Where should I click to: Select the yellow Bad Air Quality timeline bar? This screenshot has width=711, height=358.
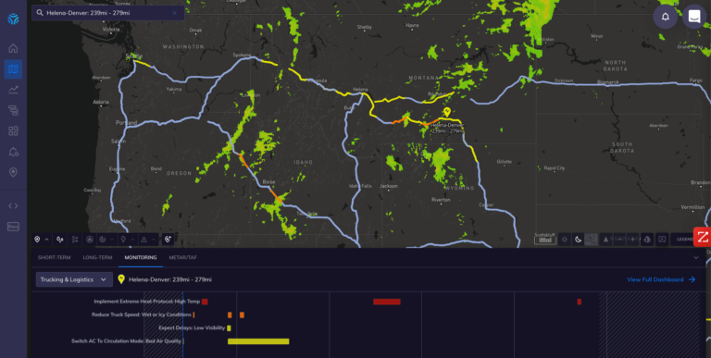[258, 341]
